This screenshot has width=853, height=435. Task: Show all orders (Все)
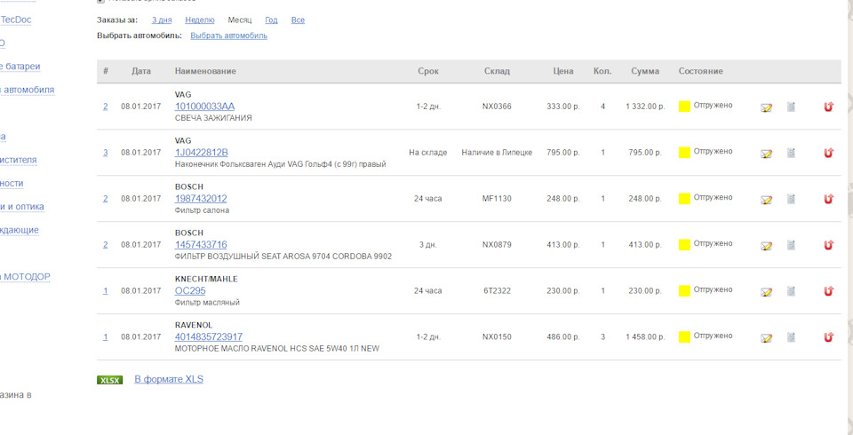pos(298,20)
